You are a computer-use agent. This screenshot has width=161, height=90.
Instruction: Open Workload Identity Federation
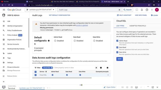(16, 49)
